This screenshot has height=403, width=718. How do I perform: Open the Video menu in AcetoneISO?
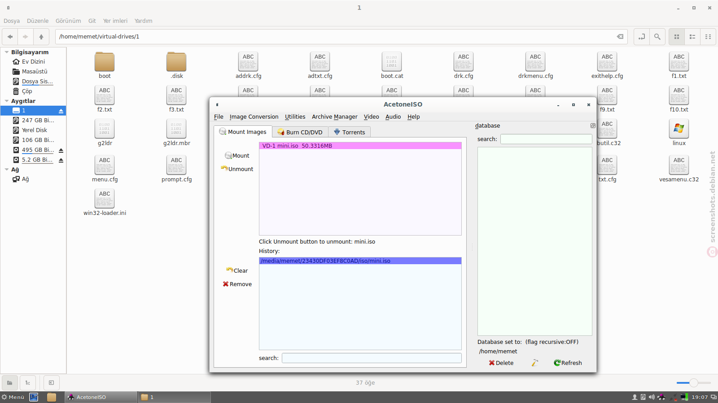pyautogui.click(x=371, y=116)
